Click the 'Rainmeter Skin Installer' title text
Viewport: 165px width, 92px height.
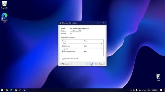click(69, 23)
